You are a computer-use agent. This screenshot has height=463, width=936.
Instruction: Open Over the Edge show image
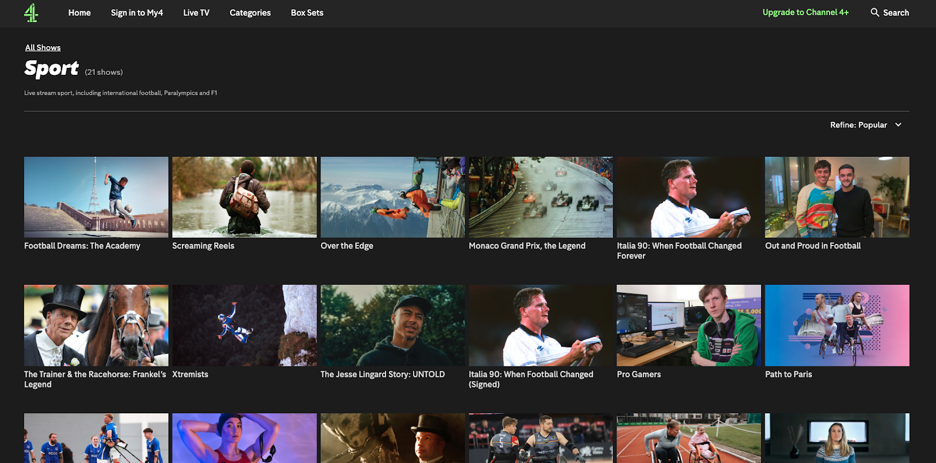[x=393, y=197]
